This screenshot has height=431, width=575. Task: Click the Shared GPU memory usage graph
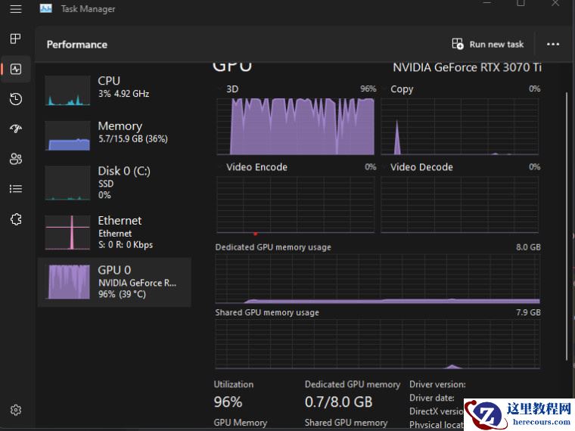click(378, 344)
